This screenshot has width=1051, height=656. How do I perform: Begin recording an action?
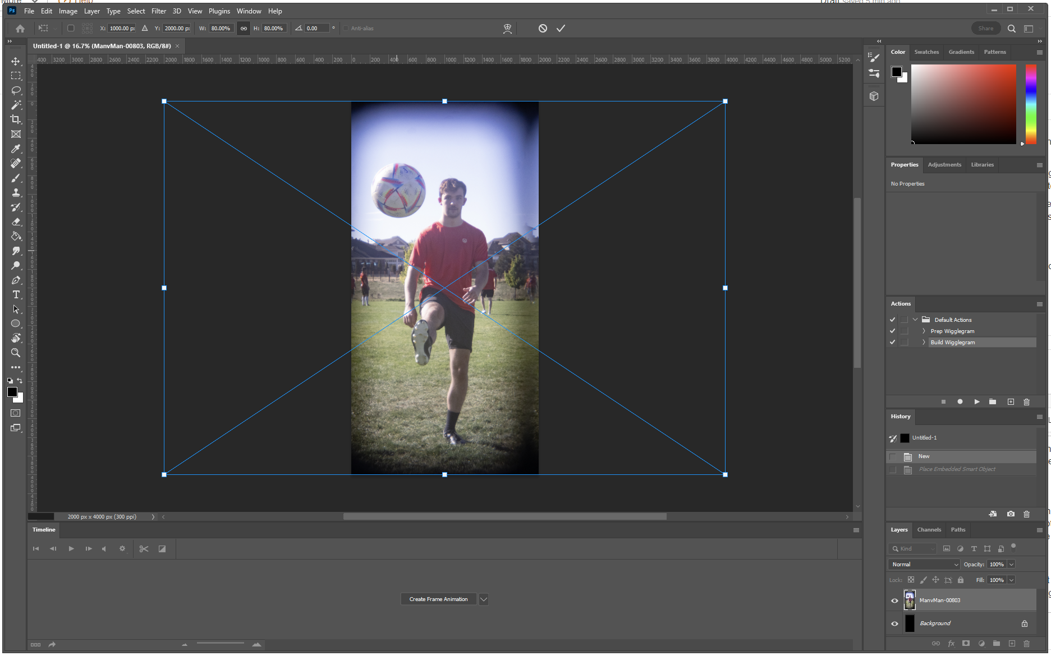tap(960, 402)
